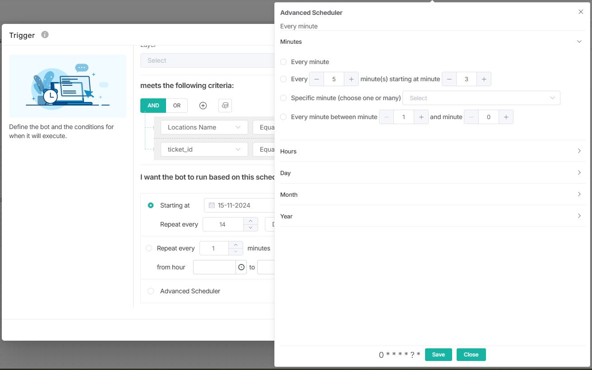Choose the Specific minute radio option
Viewport: 592px width, 370px height.
tap(283, 98)
